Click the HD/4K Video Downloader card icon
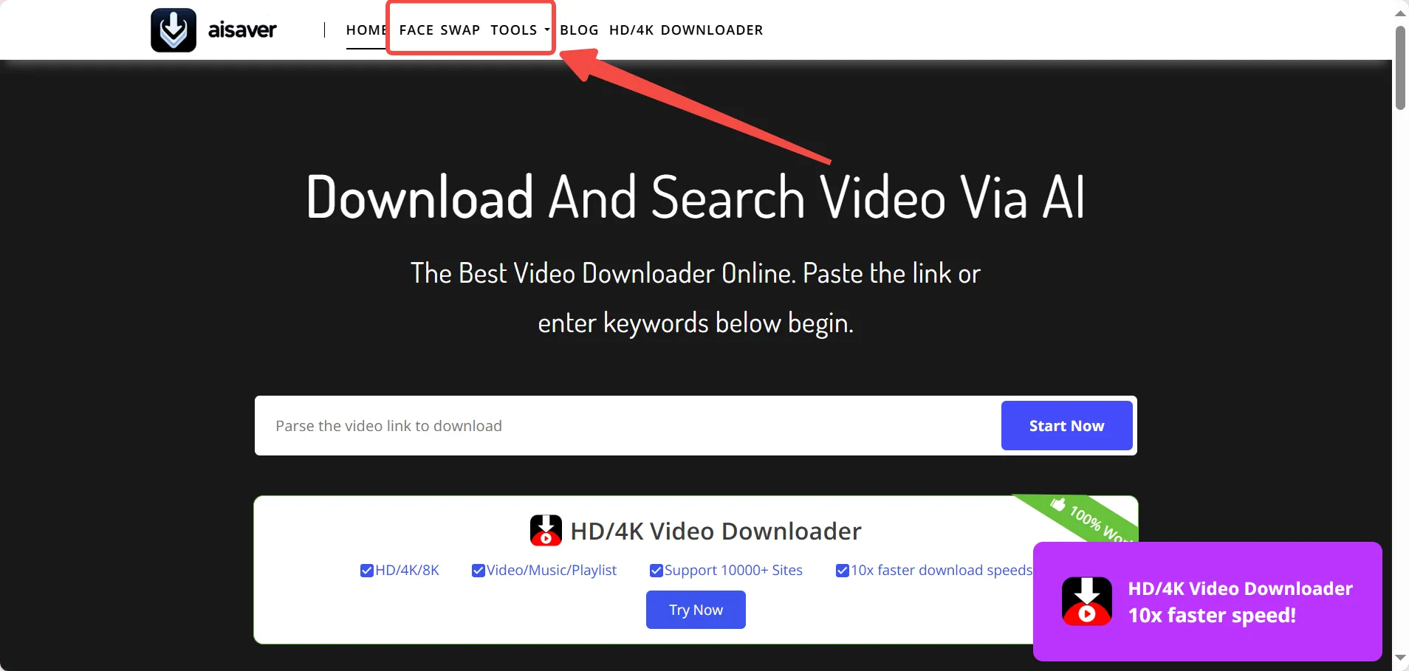 pos(546,531)
